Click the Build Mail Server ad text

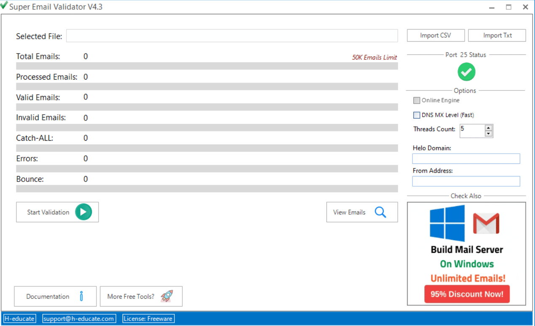pos(467,249)
